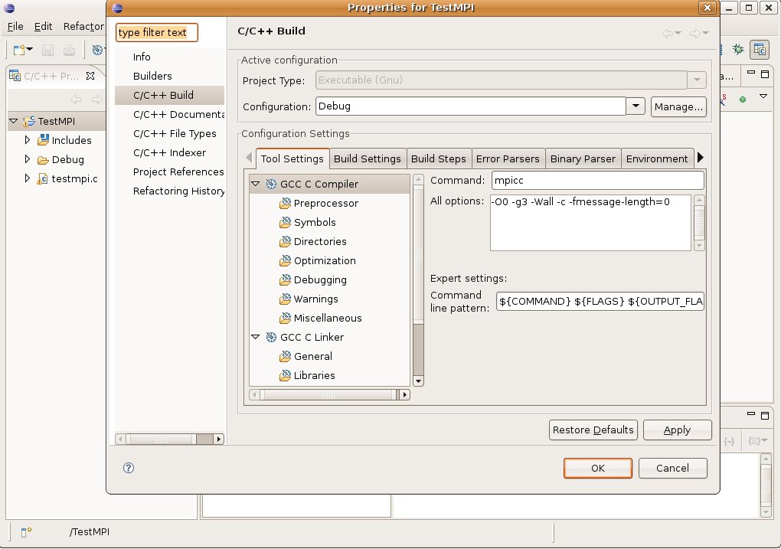781x549 pixels.
Task: Show more tabs with right arrow
Action: tap(701, 158)
